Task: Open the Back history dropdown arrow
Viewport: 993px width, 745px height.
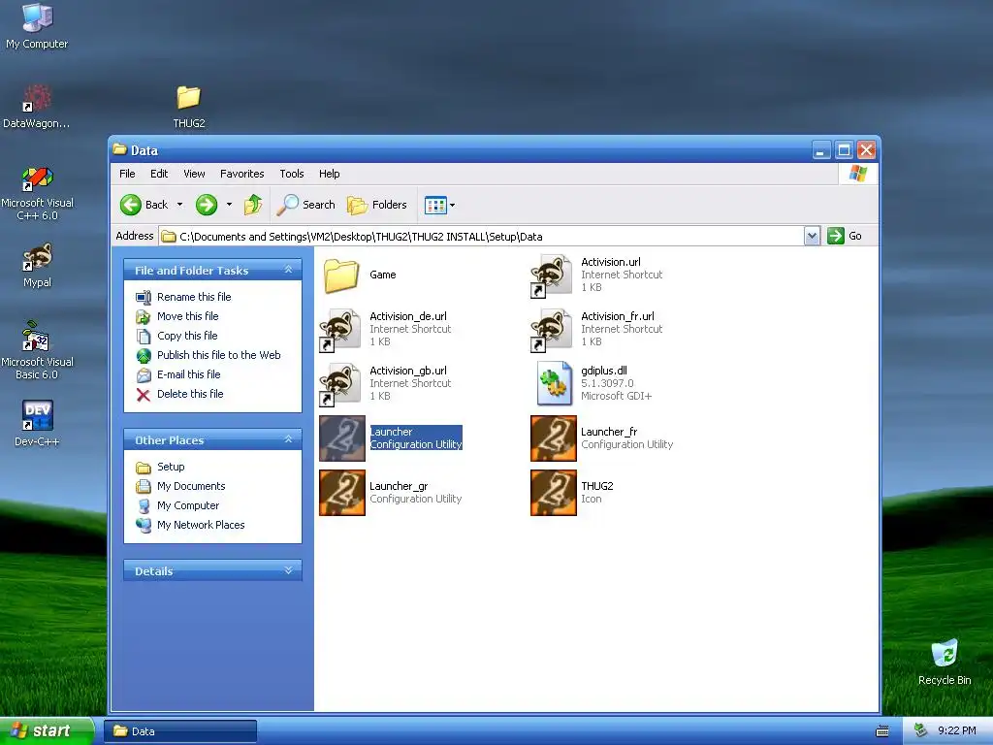Action: point(179,205)
